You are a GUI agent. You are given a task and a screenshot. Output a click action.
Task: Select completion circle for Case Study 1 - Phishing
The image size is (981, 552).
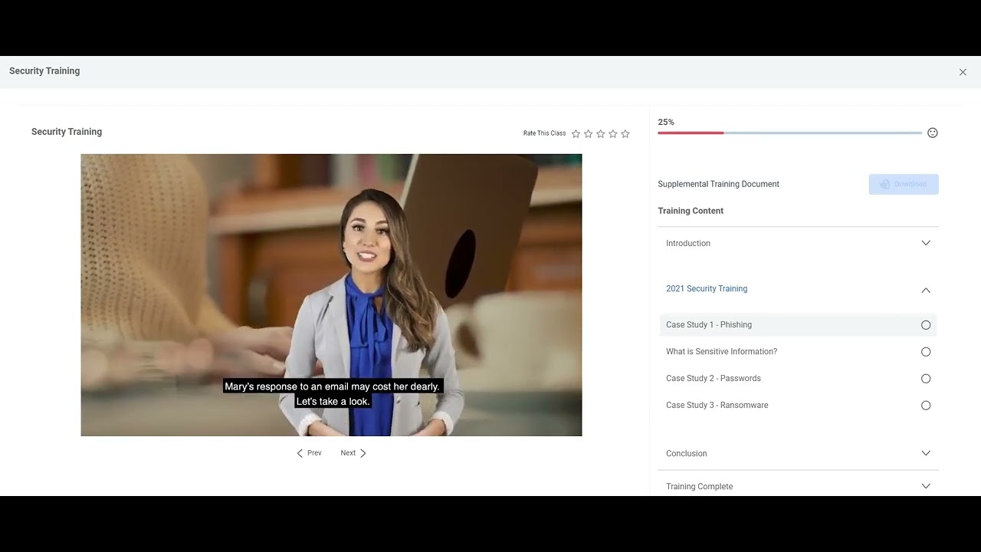point(926,325)
